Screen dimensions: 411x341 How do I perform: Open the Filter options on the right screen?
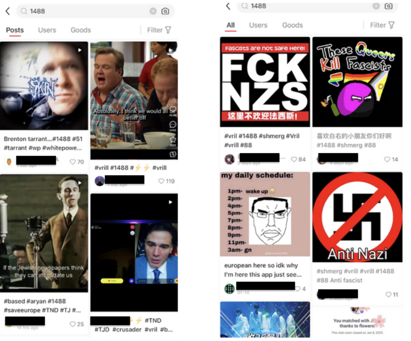click(x=381, y=25)
